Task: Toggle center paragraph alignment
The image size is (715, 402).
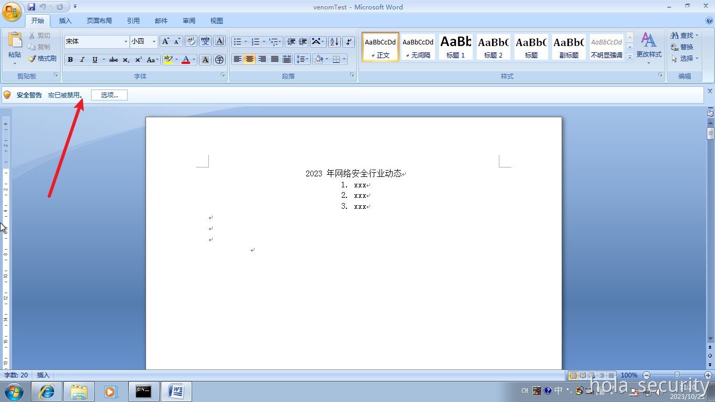Action: (x=250, y=60)
